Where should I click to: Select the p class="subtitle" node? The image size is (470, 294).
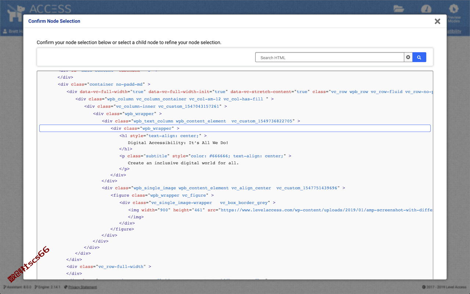pos(205,156)
